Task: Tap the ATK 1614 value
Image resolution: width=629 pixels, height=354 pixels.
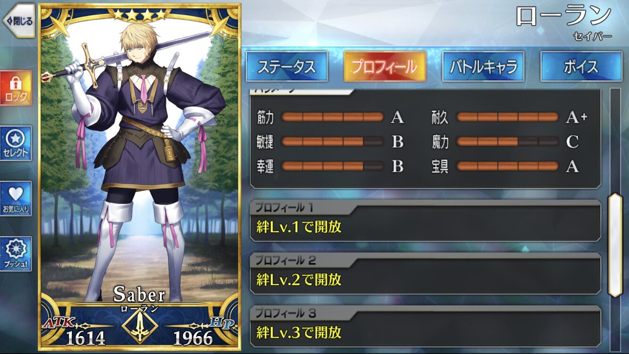Action: [x=85, y=338]
